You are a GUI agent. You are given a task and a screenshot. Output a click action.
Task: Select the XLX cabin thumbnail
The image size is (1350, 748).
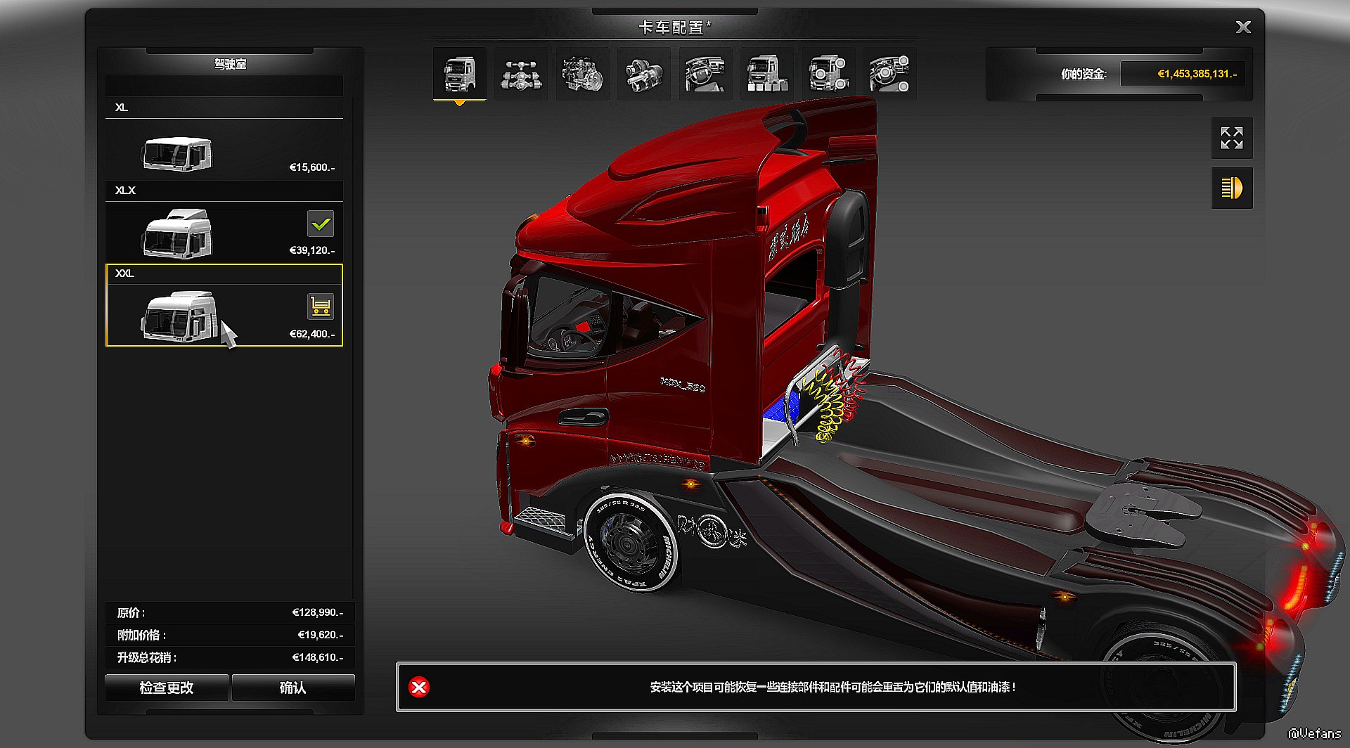(177, 233)
